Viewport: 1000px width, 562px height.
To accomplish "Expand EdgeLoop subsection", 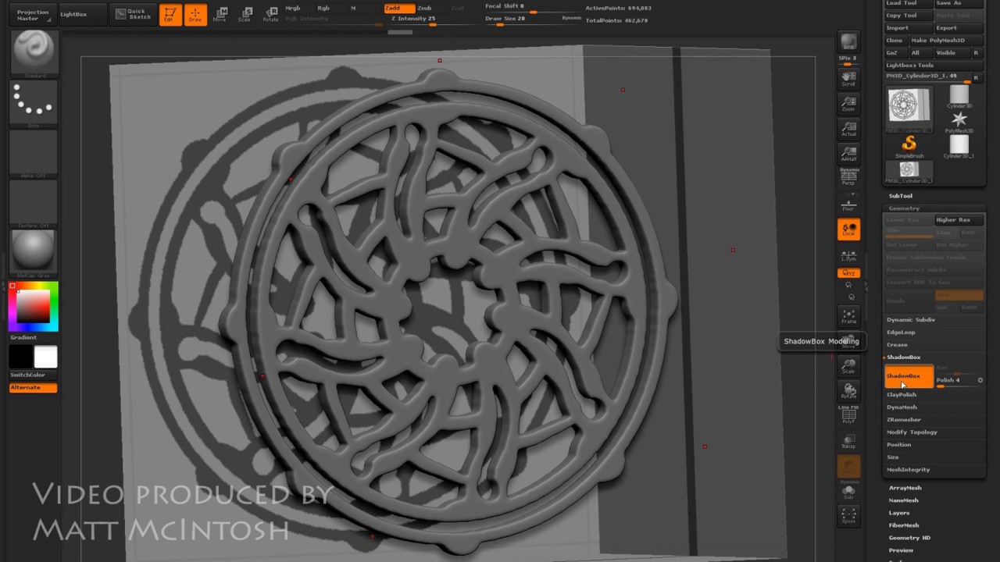I will [901, 333].
